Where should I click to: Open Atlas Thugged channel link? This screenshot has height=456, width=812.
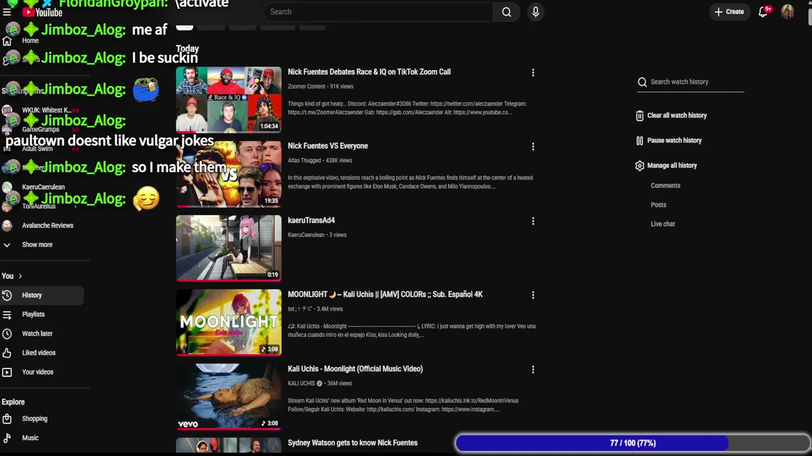point(304,161)
